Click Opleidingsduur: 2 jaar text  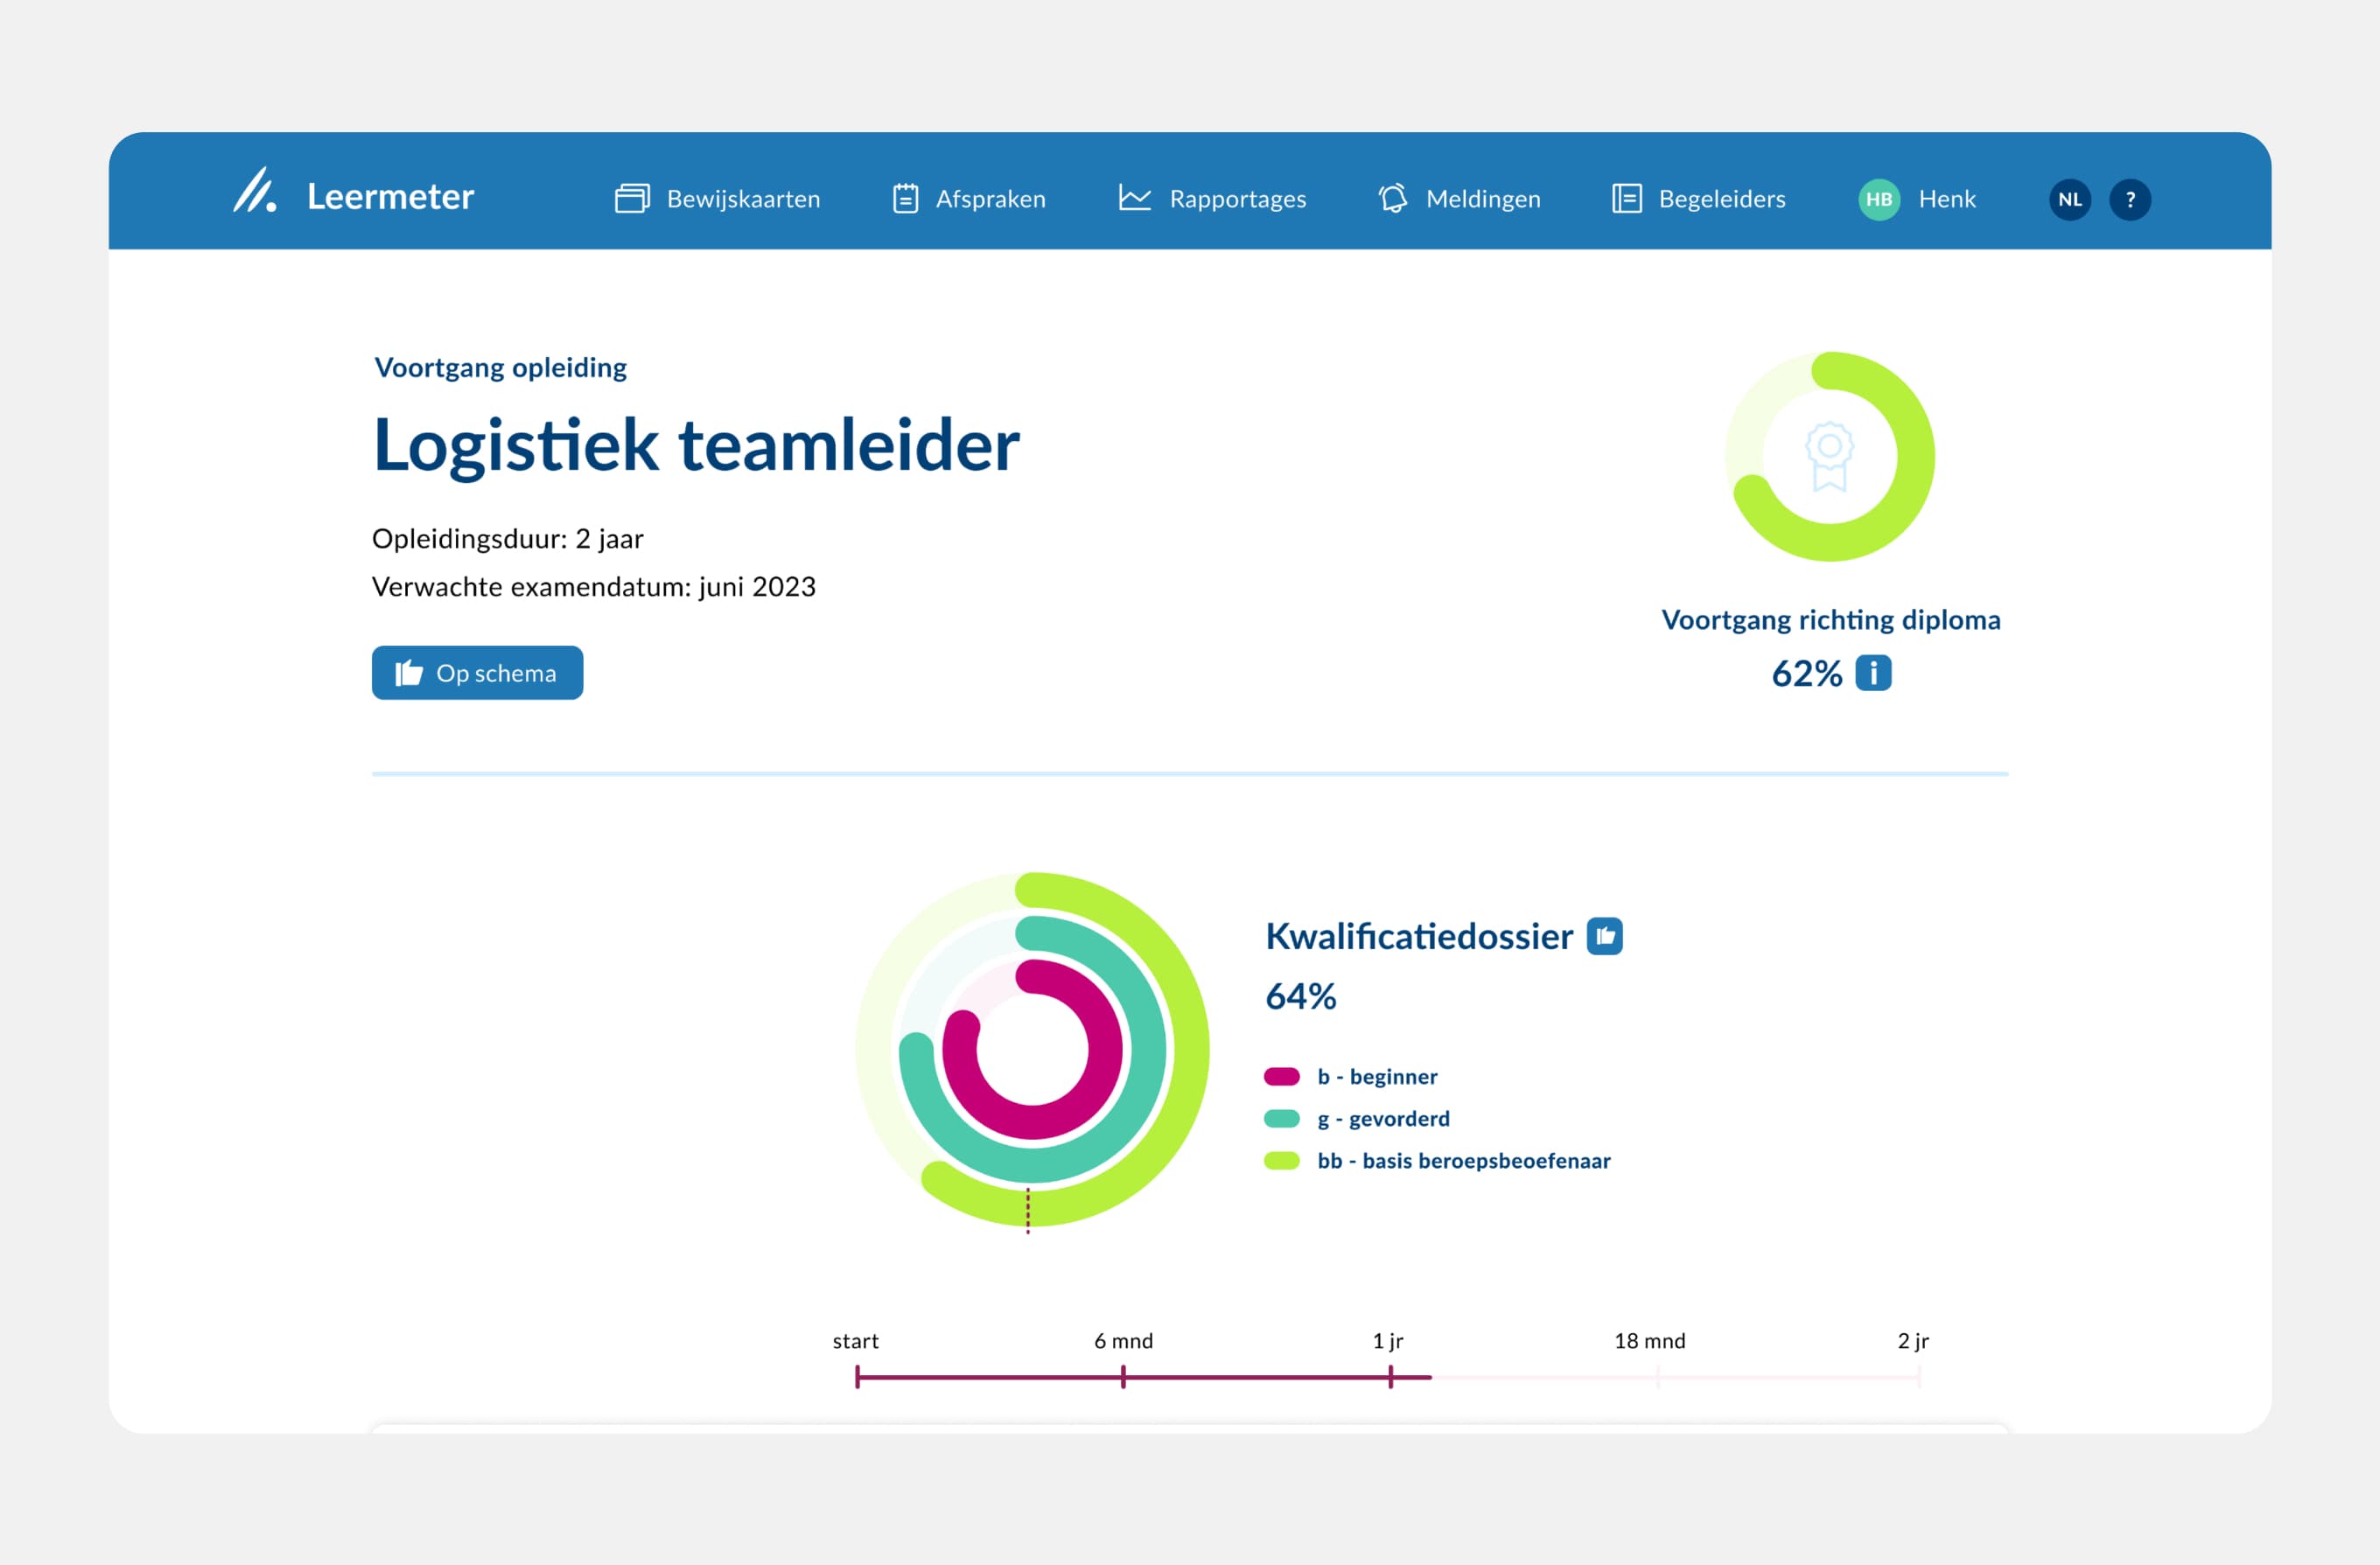click(x=507, y=538)
